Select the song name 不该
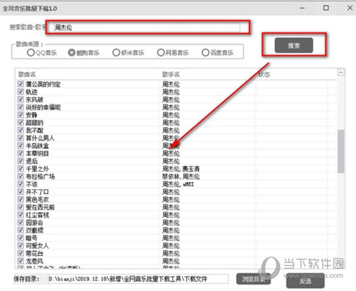356x291 pixels. coord(31,184)
